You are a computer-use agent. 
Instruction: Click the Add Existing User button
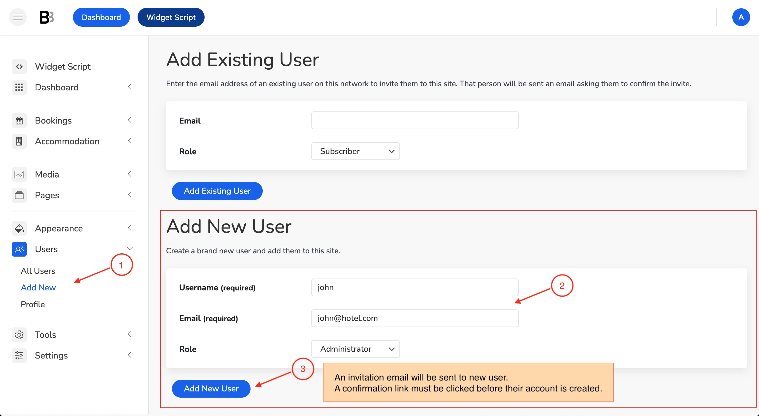tap(217, 191)
